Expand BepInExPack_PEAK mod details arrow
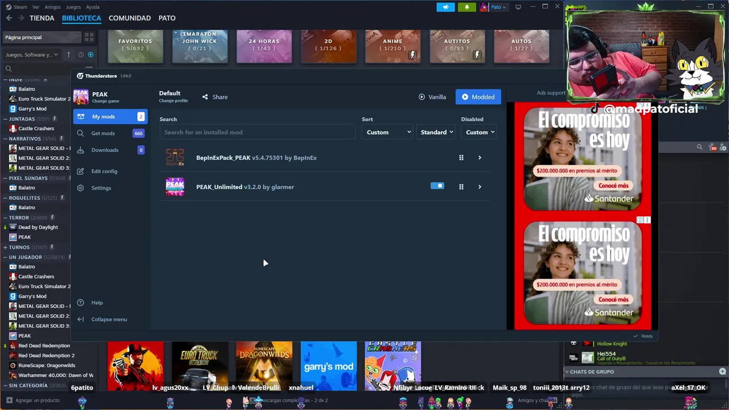This screenshot has height=410, width=729. [480, 158]
